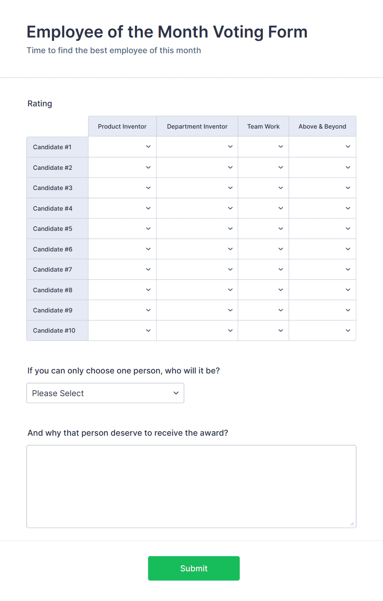Select the Candidate #1 row label
The image size is (383, 601).
pos(52,147)
